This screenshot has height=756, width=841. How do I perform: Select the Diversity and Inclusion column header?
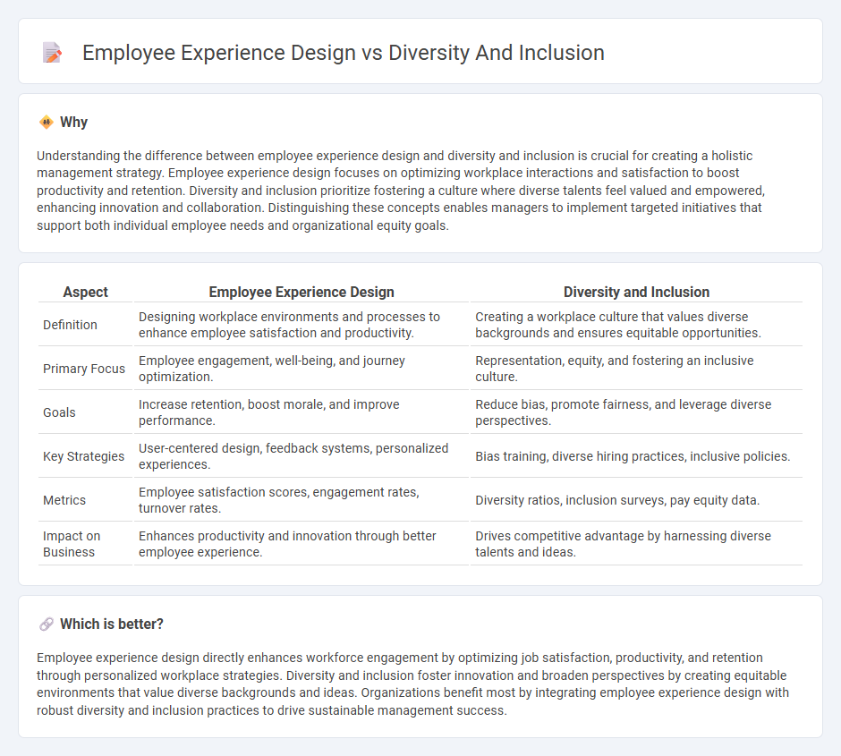(x=636, y=292)
